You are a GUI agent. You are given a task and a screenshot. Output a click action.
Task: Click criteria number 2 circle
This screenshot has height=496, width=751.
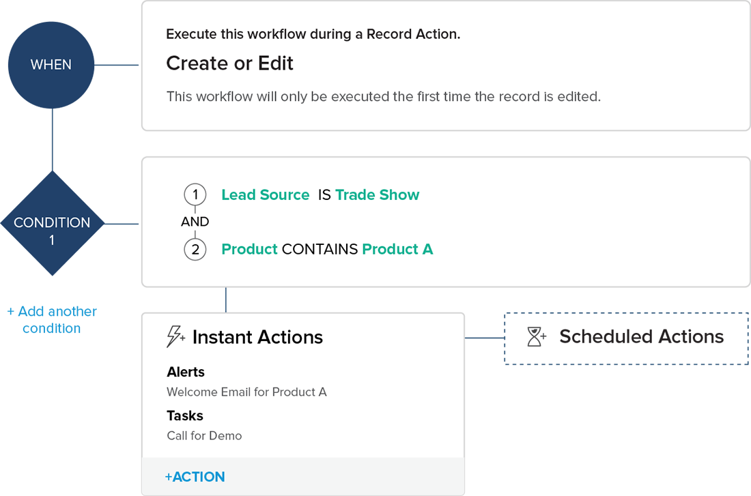coord(195,250)
